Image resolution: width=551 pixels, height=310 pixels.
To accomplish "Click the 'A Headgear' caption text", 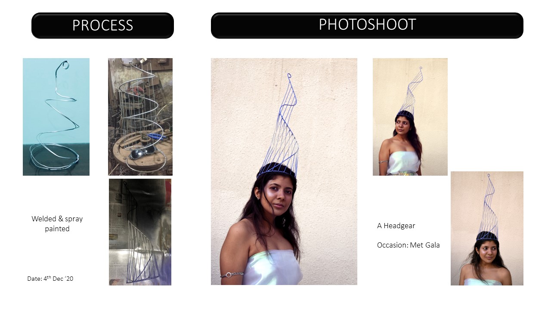I will tap(396, 226).
